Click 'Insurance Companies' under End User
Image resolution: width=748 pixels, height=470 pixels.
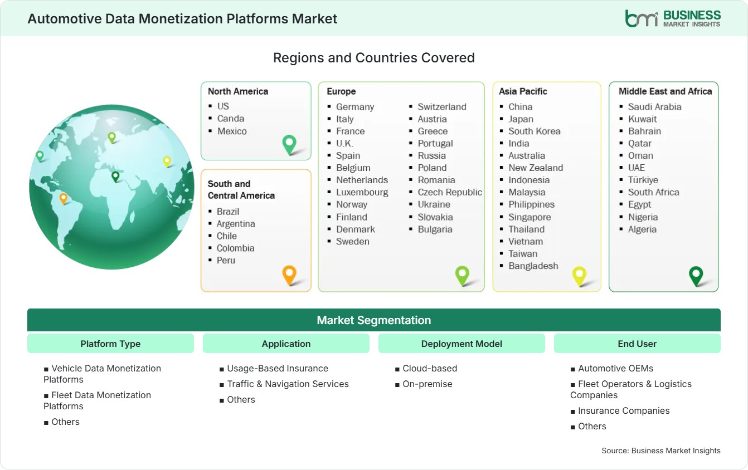620,411
